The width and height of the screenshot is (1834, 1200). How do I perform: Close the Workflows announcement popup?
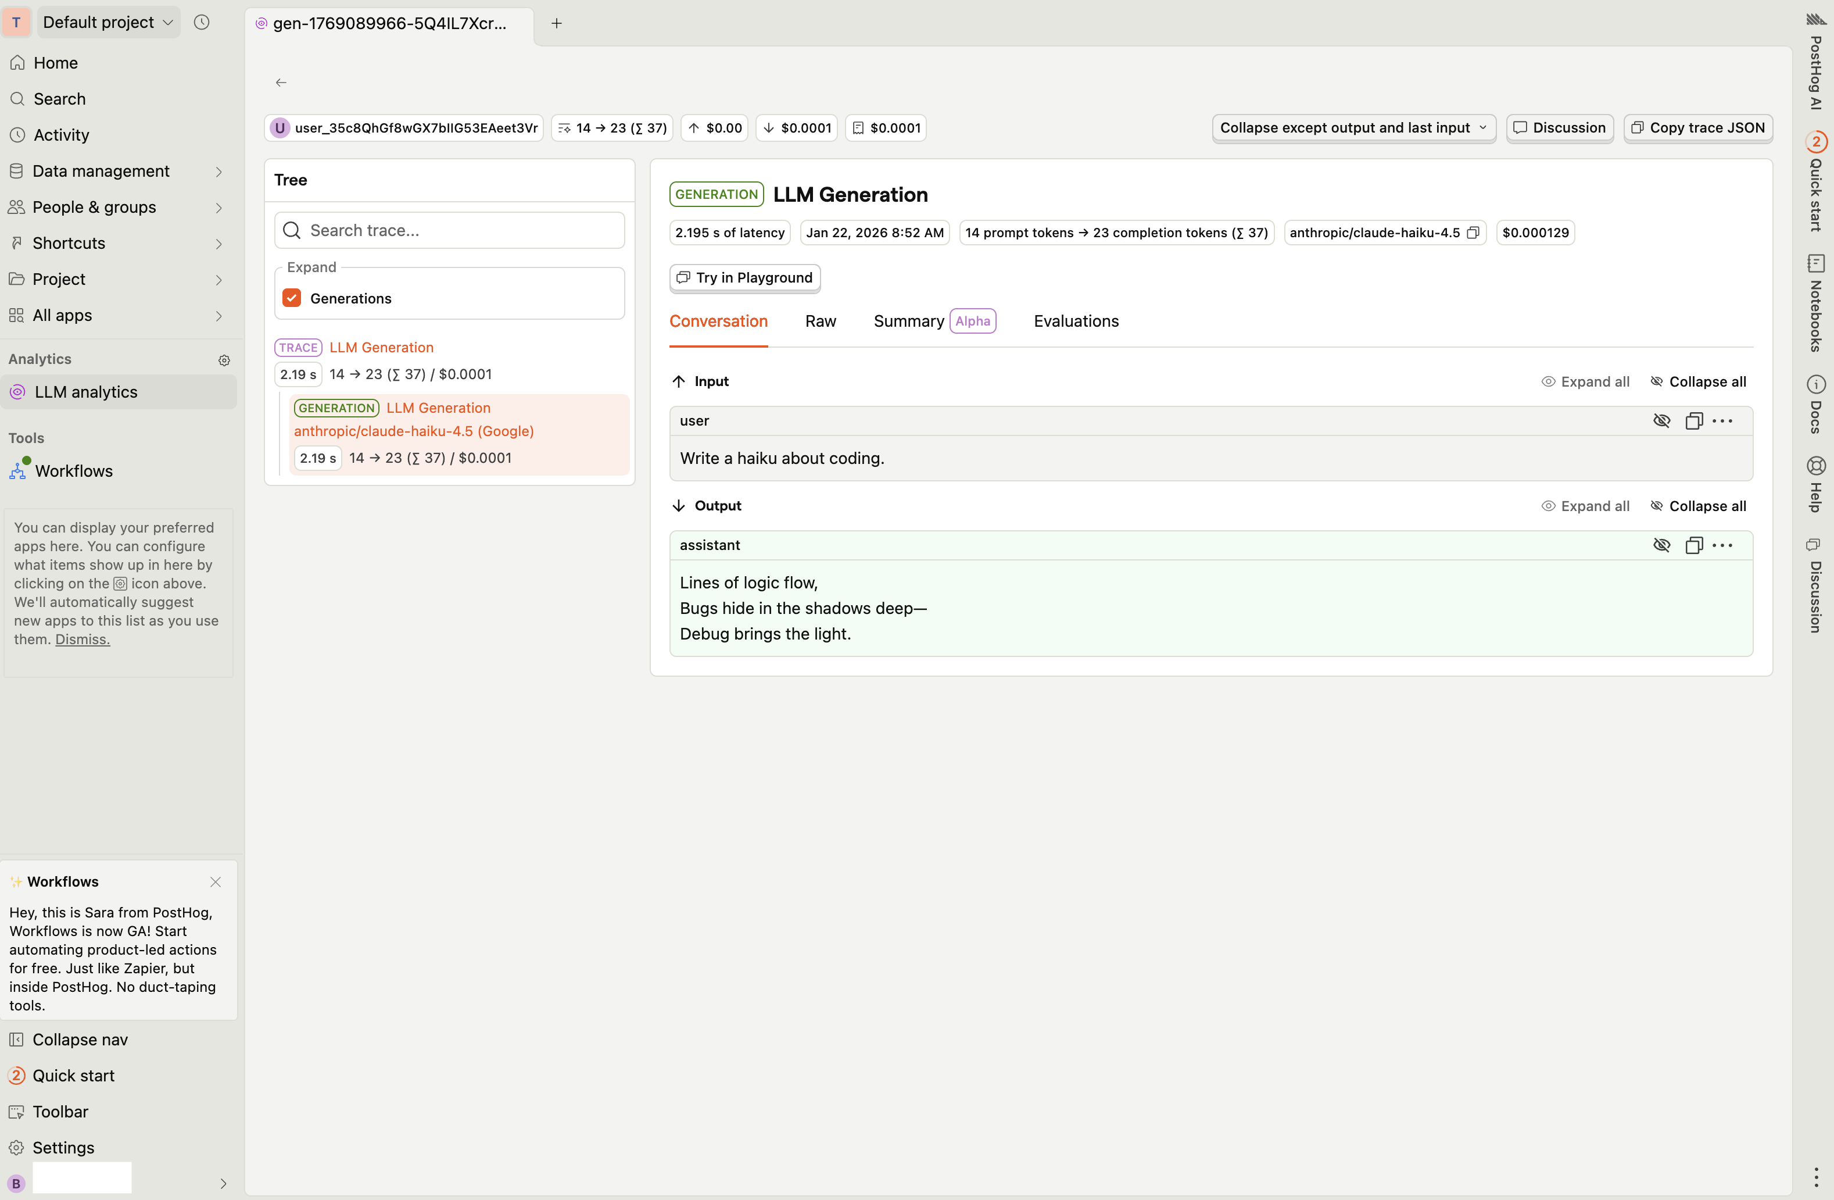pos(216,882)
